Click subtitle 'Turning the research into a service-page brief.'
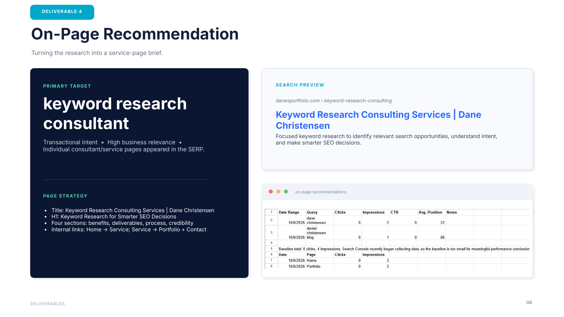This screenshot has height=317, width=564. click(97, 53)
